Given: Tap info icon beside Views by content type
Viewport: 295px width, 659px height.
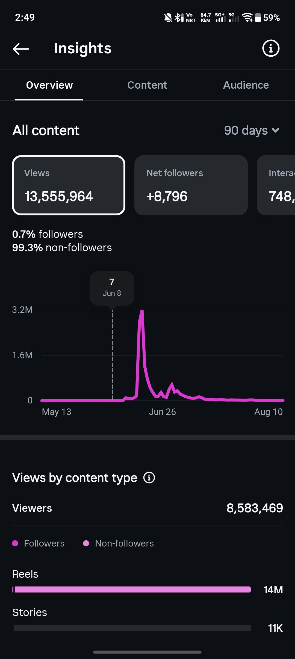Looking at the screenshot, I should [149, 478].
